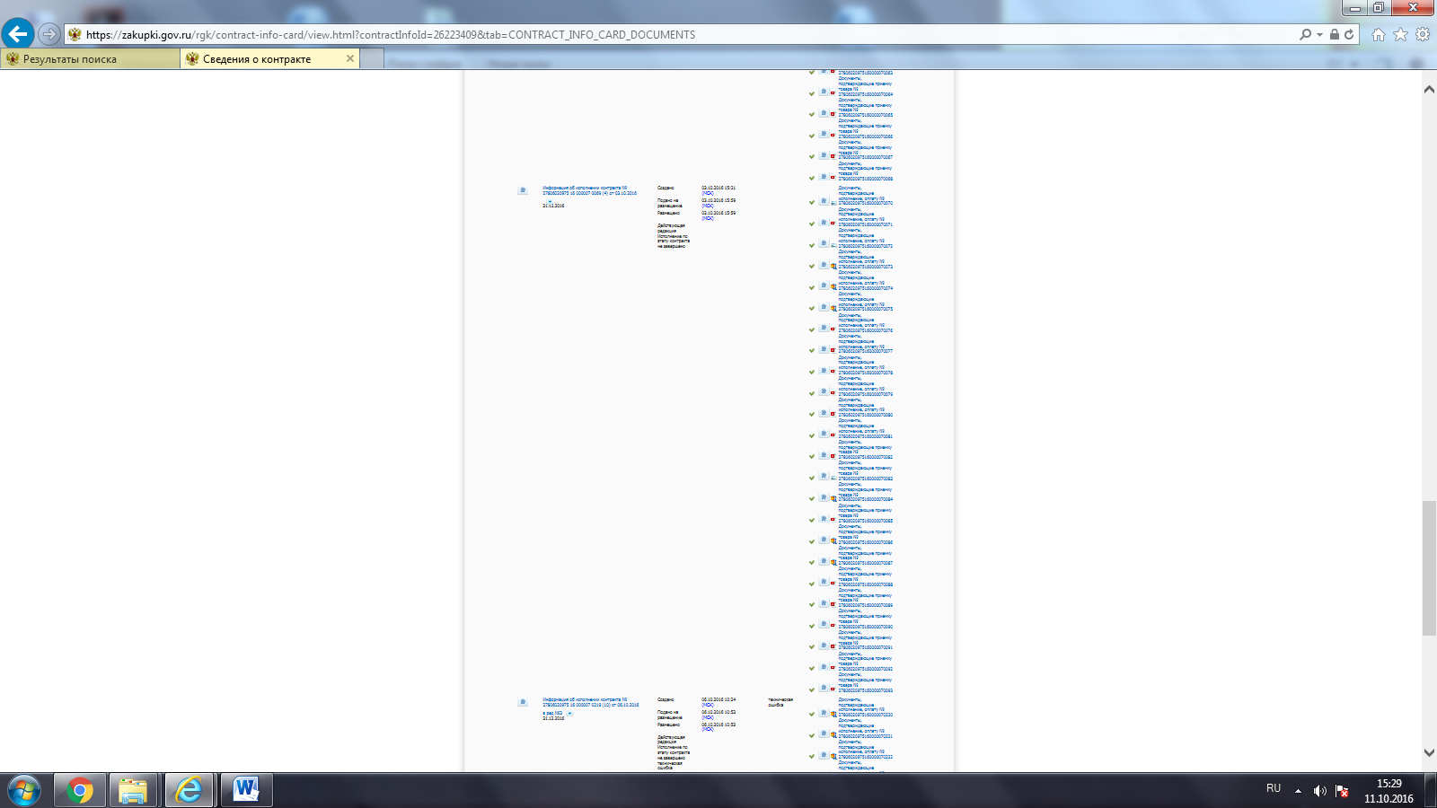The image size is (1437, 808).
Task: Click image file icon for document ending 70072
Action: click(833, 243)
